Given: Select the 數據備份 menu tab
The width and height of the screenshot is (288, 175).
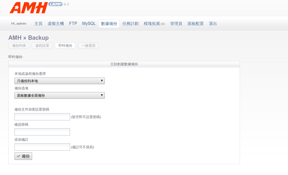Looking at the screenshot, I should pyautogui.click(x=109, y=24).
